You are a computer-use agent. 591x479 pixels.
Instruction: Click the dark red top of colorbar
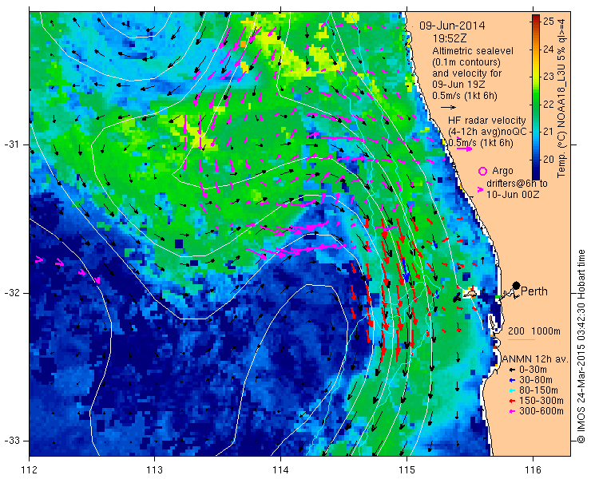click(x=536, y=19)
